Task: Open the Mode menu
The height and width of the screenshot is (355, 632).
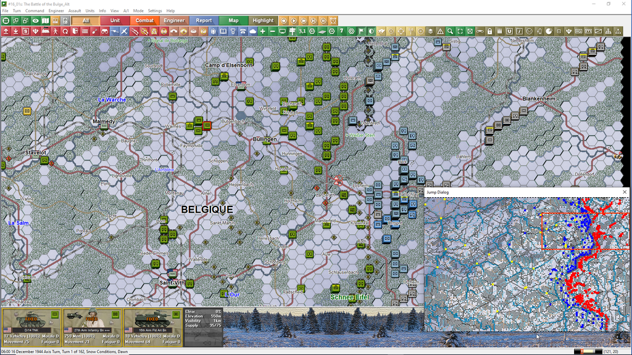Action: click(x=138, y=11)
